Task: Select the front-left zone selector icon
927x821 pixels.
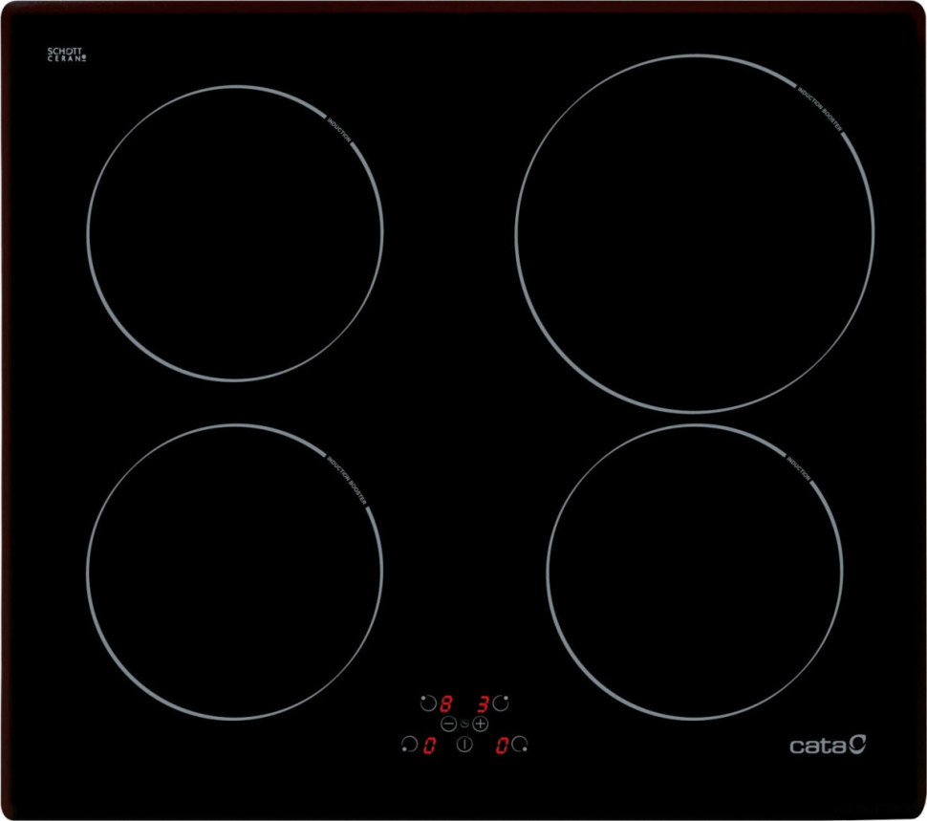Action: [409, 745]
